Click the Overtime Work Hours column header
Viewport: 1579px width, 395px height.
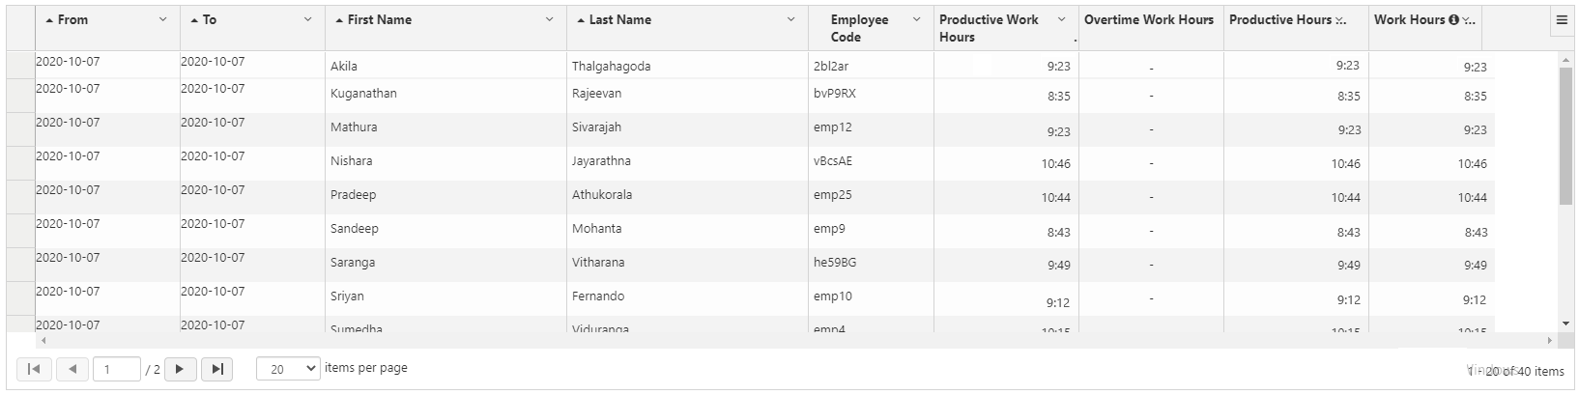1149,19
